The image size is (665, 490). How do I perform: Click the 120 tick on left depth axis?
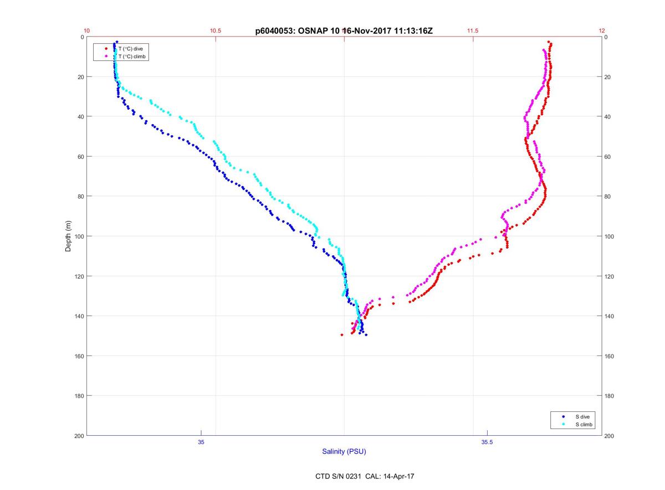pyautogui.click(x=79, y=276)
